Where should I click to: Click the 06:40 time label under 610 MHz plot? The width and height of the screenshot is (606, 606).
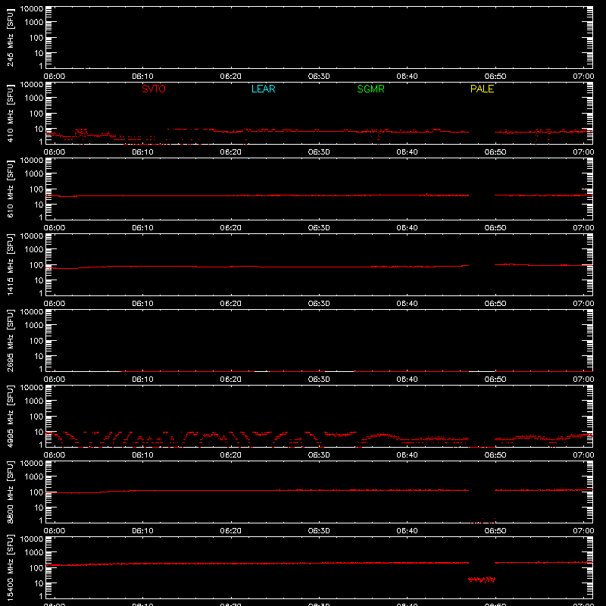407,228
